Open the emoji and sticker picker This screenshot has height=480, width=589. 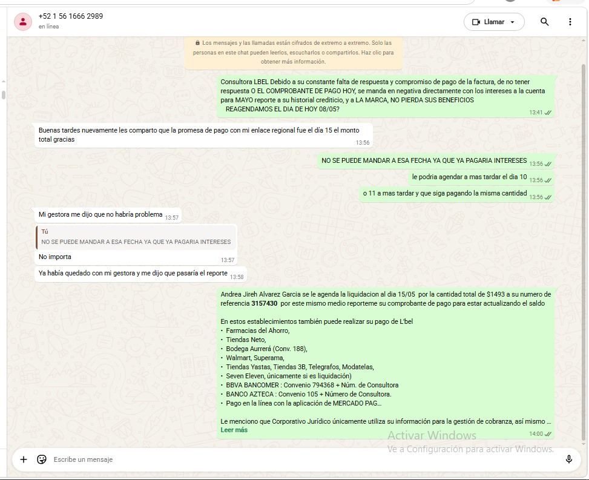coord(42,459)
